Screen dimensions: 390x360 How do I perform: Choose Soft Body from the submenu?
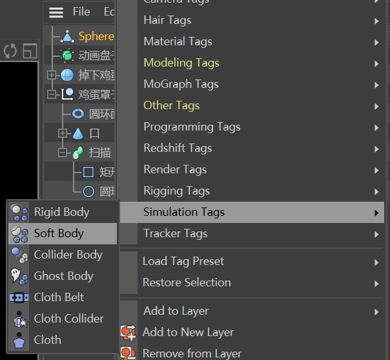tap(63, 234)
